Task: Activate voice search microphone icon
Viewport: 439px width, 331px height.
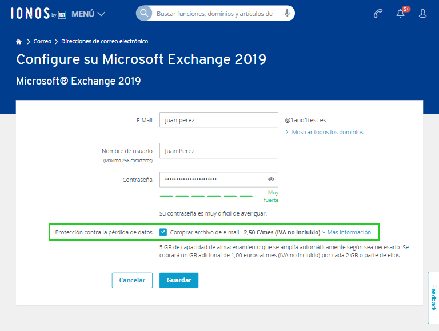Action: click(287, 14)
